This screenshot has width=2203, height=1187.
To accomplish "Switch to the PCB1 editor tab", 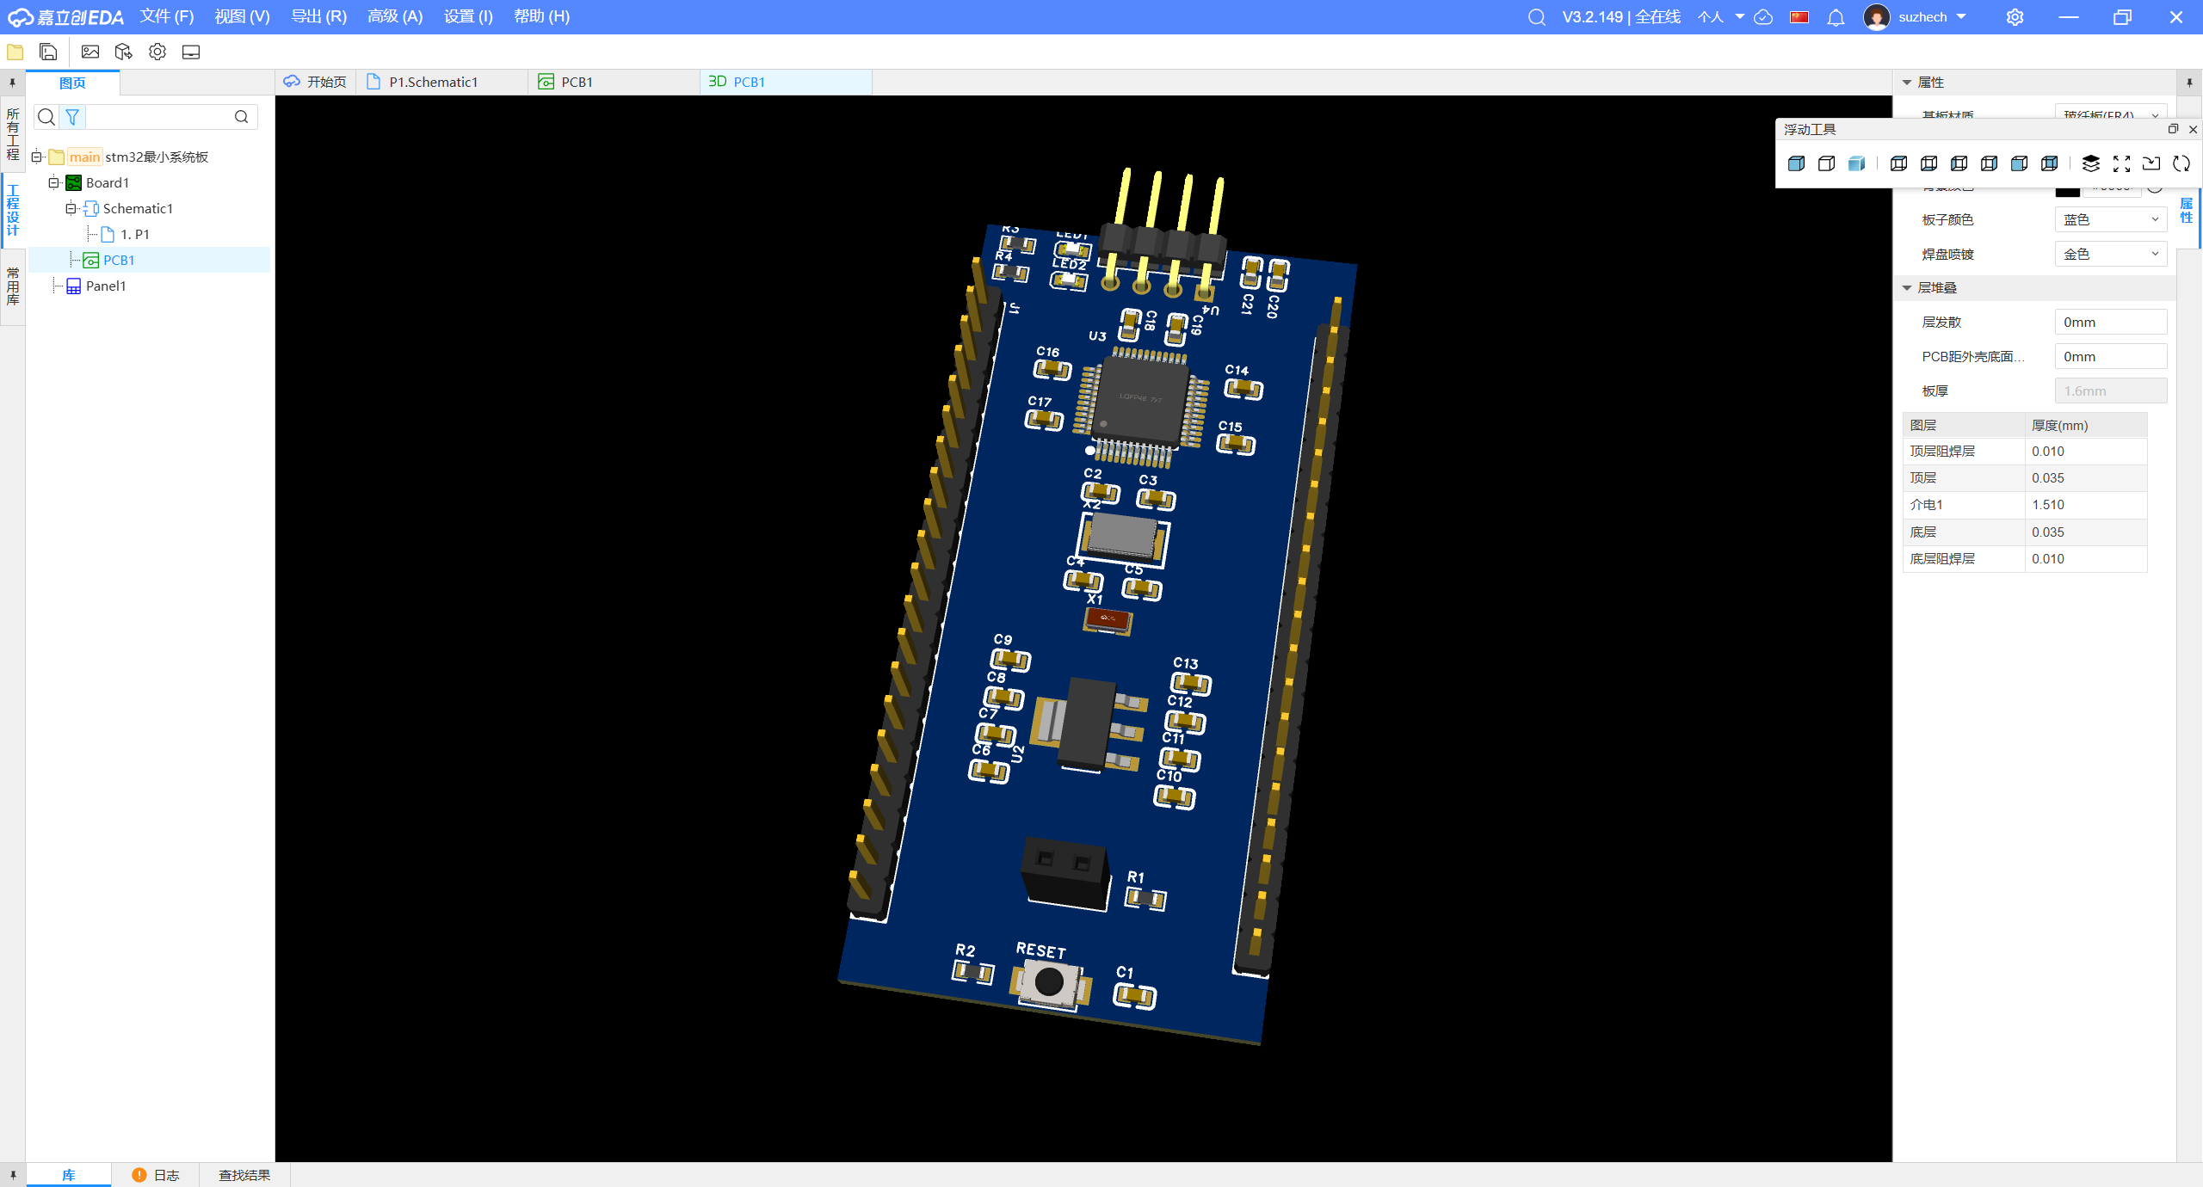I will coord(614,82).
